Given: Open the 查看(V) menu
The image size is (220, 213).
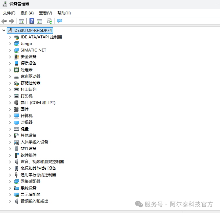Looking at the screenshot, I should [46, 13].
